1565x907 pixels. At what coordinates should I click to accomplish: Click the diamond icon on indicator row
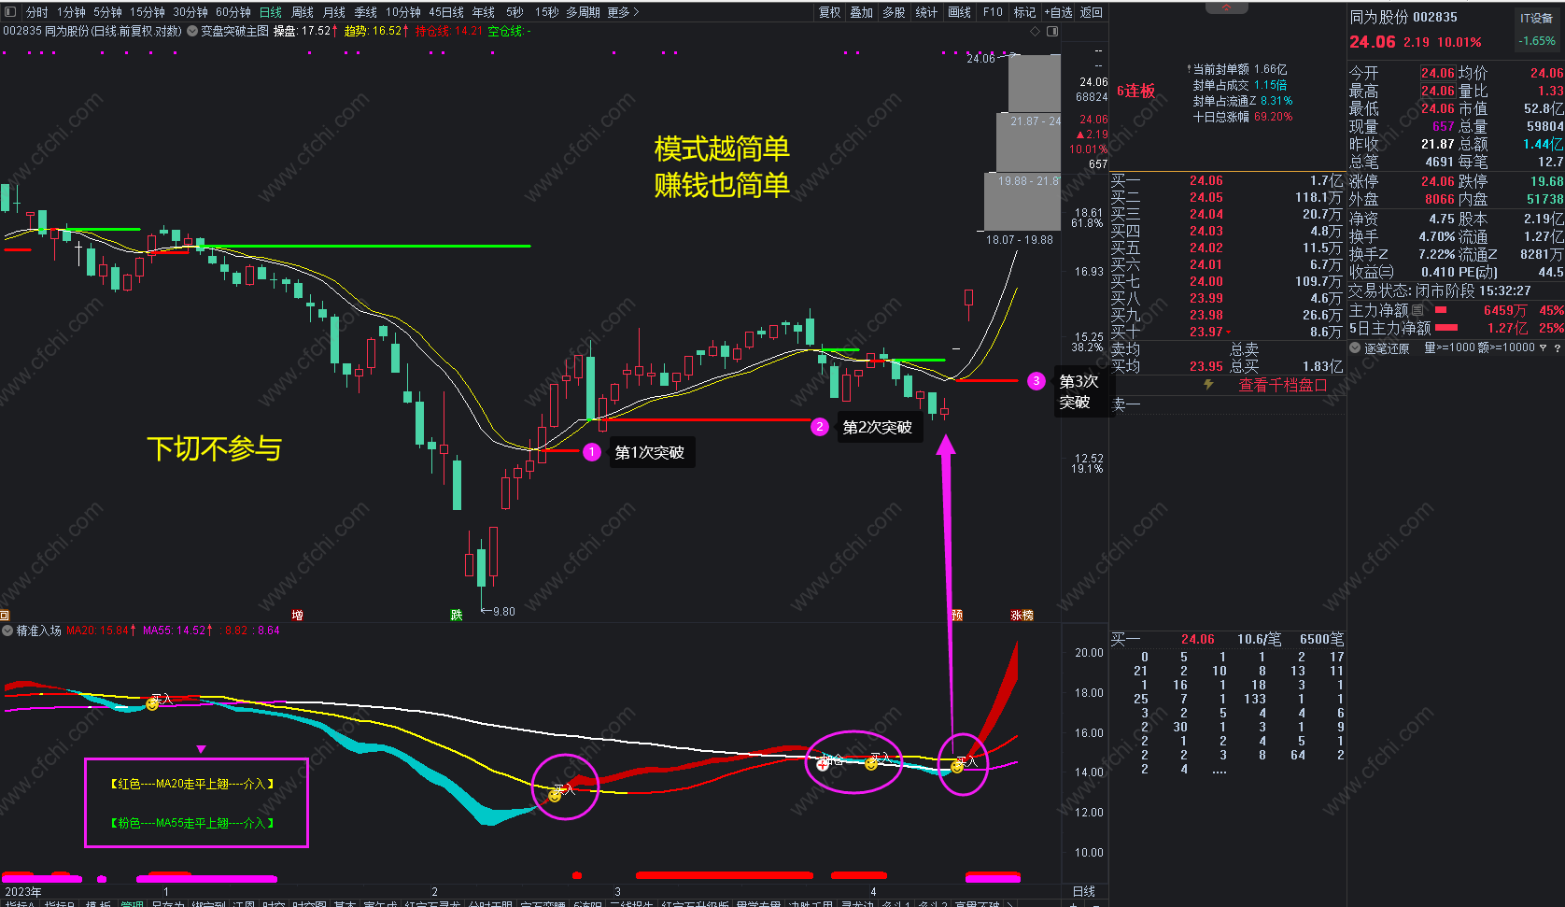point(1035,31)
